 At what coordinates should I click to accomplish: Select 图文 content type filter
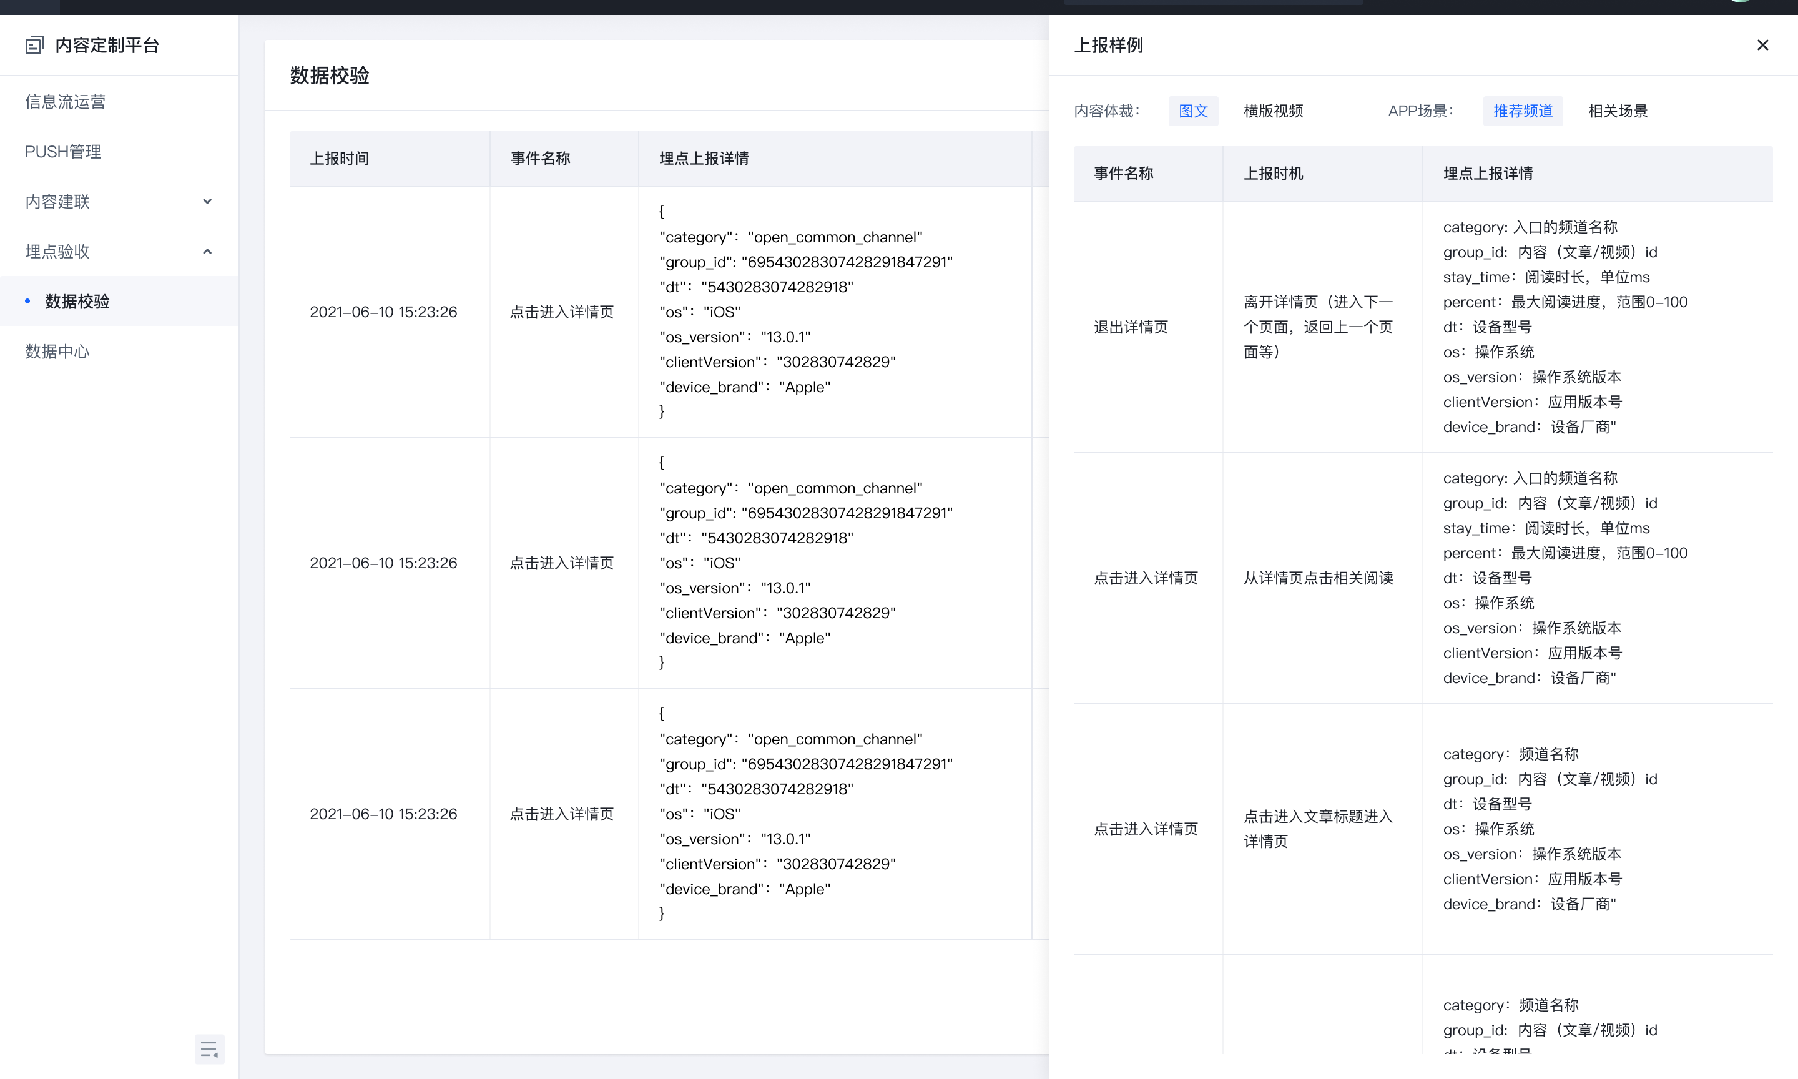pos(1192,111)
